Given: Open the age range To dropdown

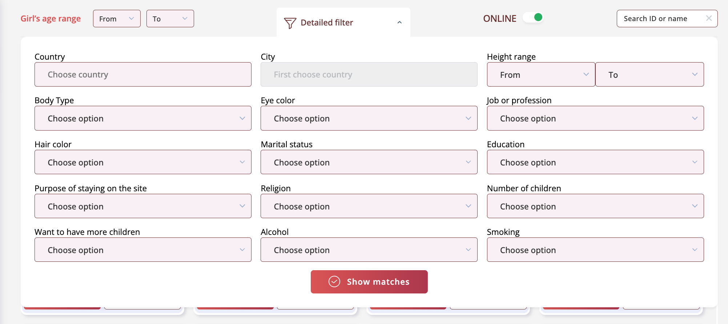Looking at the screenshot, I should coord(170,19).
